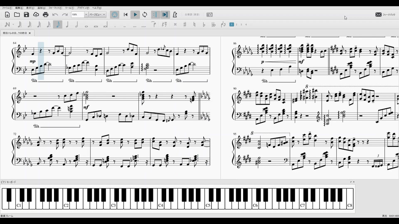This screenshot has width=399, height=224.
Task: Take a screenshot with camera icon
Action: 209,15
